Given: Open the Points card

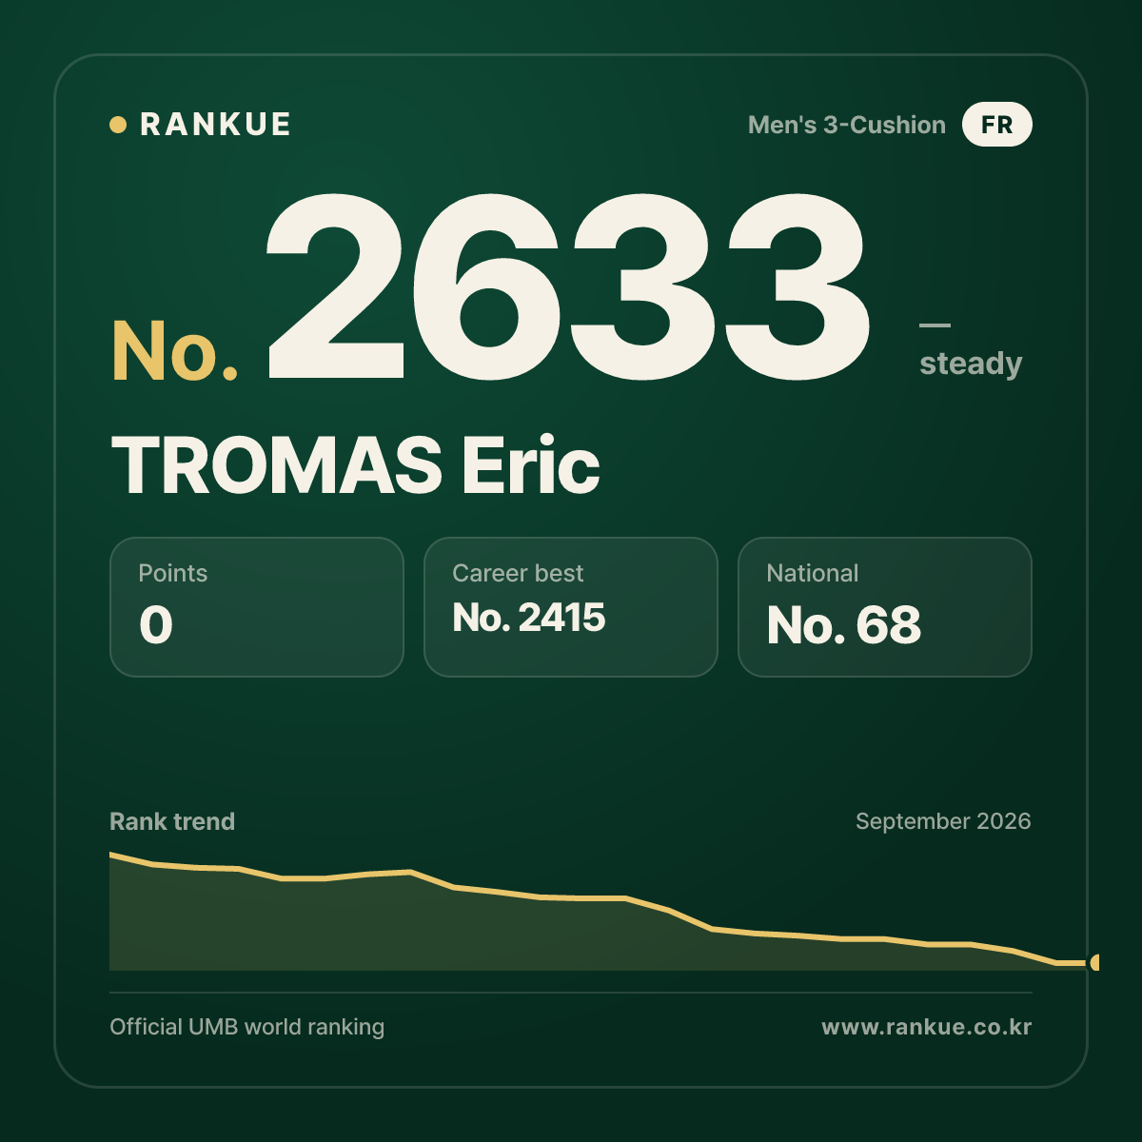Looking at the screenshot, I should 257,607.
